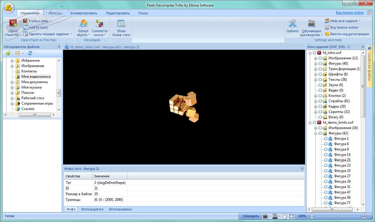Check the Скрипты (32) checkbox
Viewport: 375px width, 222px height.
click(320, 112)
